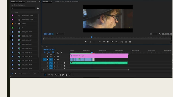Toggle V1 sync lock

pos(55,60)
